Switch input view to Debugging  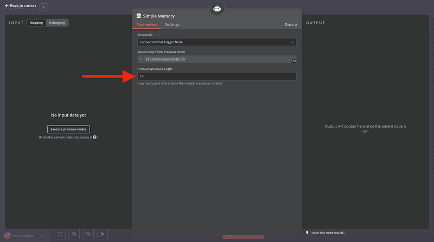[x=57, y=23]
